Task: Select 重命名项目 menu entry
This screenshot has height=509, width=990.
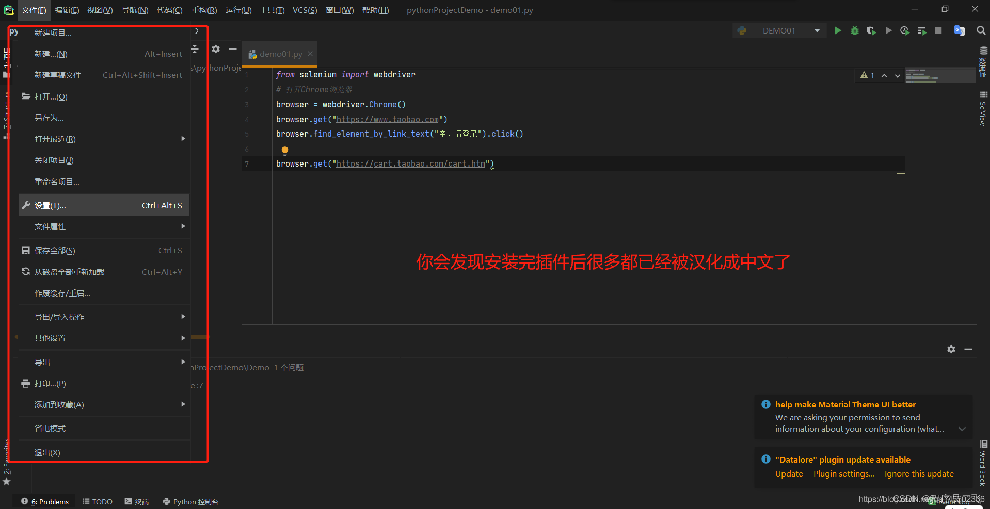Action: pyautogui.click(x=104, y=182)
